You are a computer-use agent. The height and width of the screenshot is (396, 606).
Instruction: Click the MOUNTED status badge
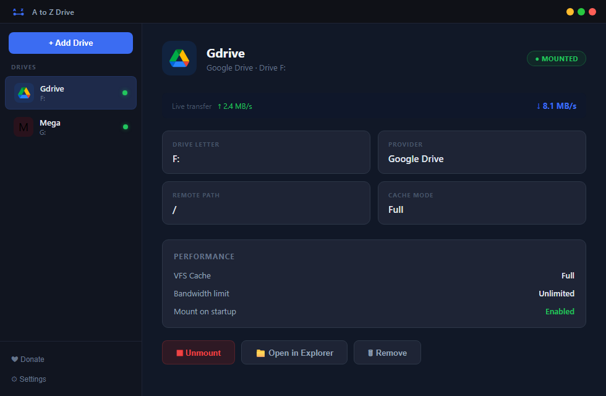556,59
